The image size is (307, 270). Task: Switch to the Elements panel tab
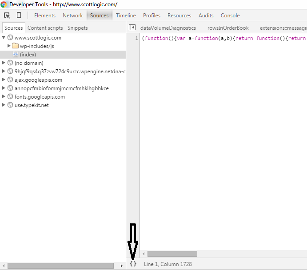coord(45,15)
